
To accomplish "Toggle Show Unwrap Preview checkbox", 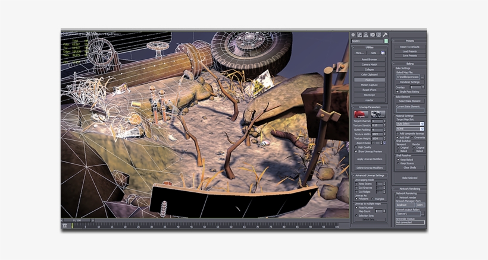I will [355, 151].
